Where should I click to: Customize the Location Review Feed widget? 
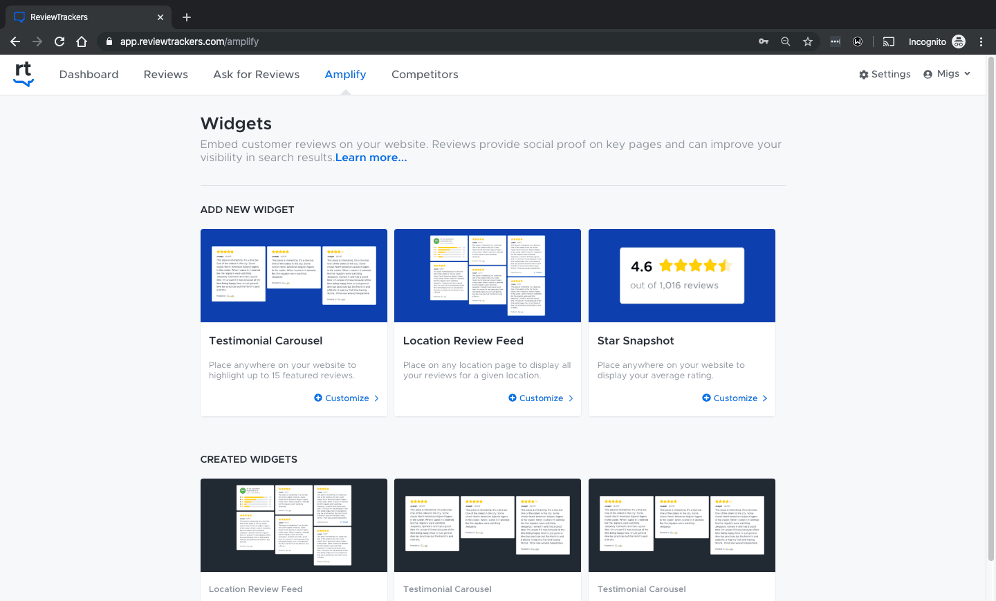click(539, 398)
